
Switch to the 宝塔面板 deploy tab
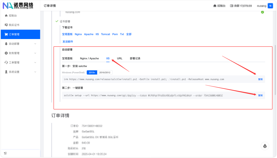tap(67, 58)
